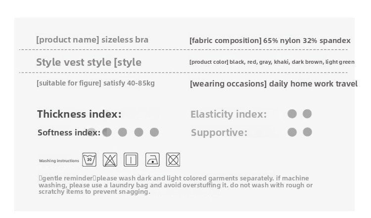Select the Style vest style heading
The height and width of the screenshot is (218, 371).
[89, 62]
